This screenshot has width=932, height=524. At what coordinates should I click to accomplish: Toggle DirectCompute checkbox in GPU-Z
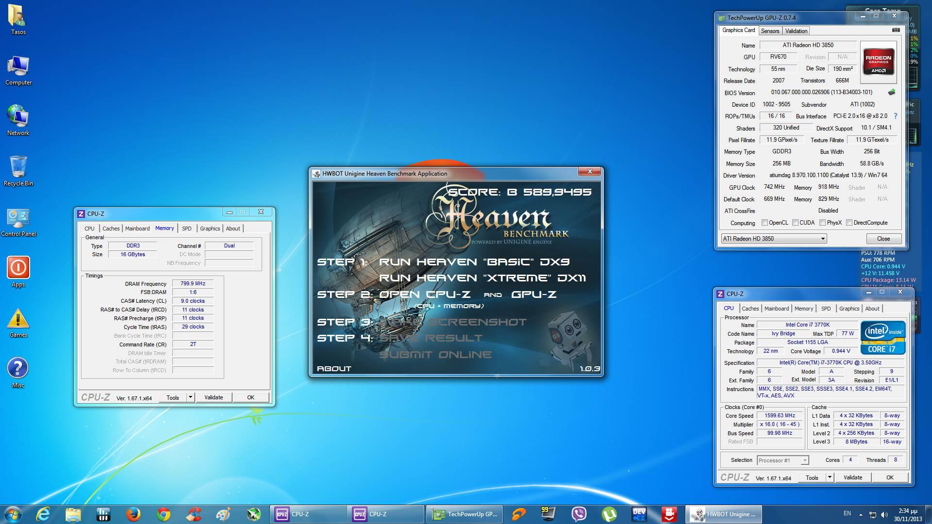tap(849, 223)
